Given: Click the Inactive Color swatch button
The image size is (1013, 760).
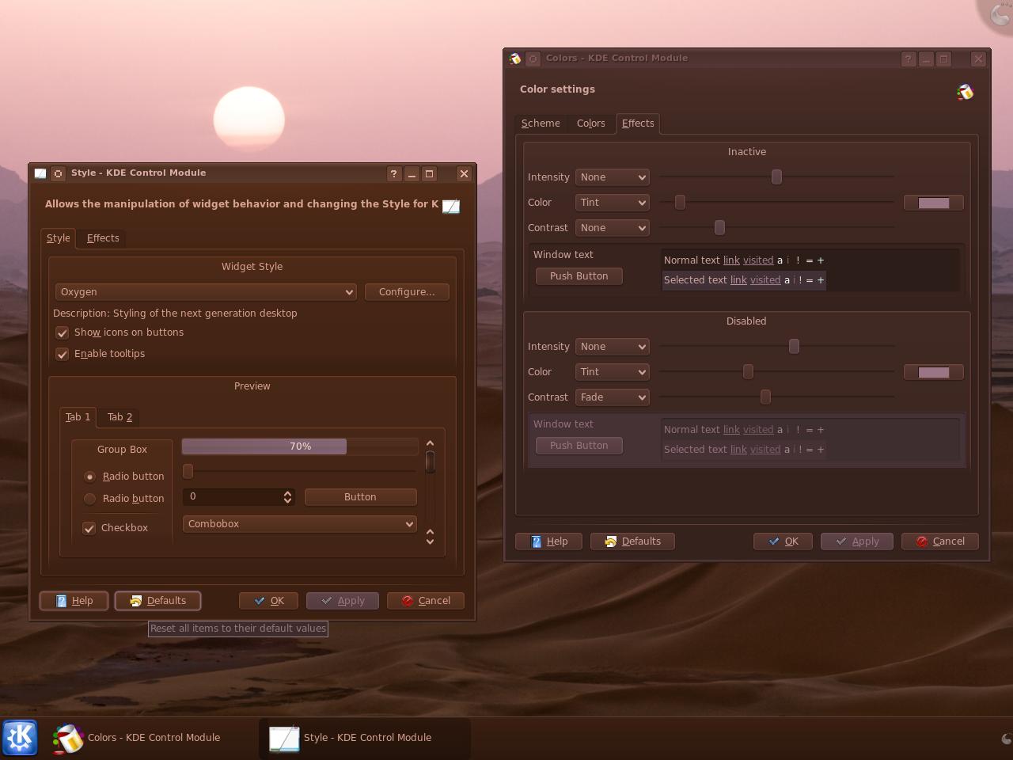Looking at the screenshot, I should tap(934, 203).
